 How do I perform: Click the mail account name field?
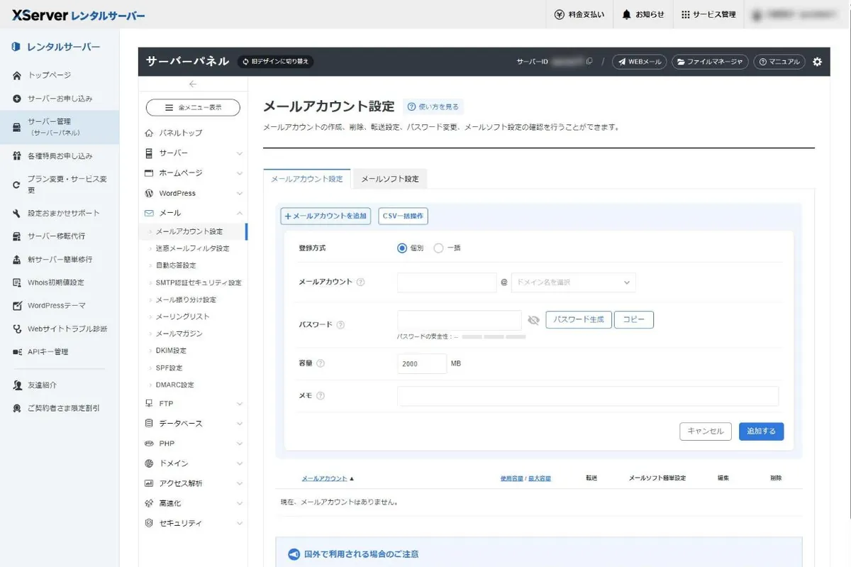pyautogui.click(x=447, y=282)
